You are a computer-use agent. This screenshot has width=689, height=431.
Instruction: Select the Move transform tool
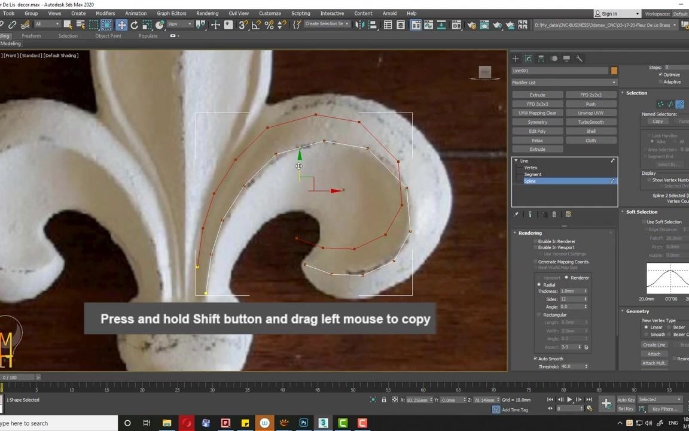click(121, 25)
